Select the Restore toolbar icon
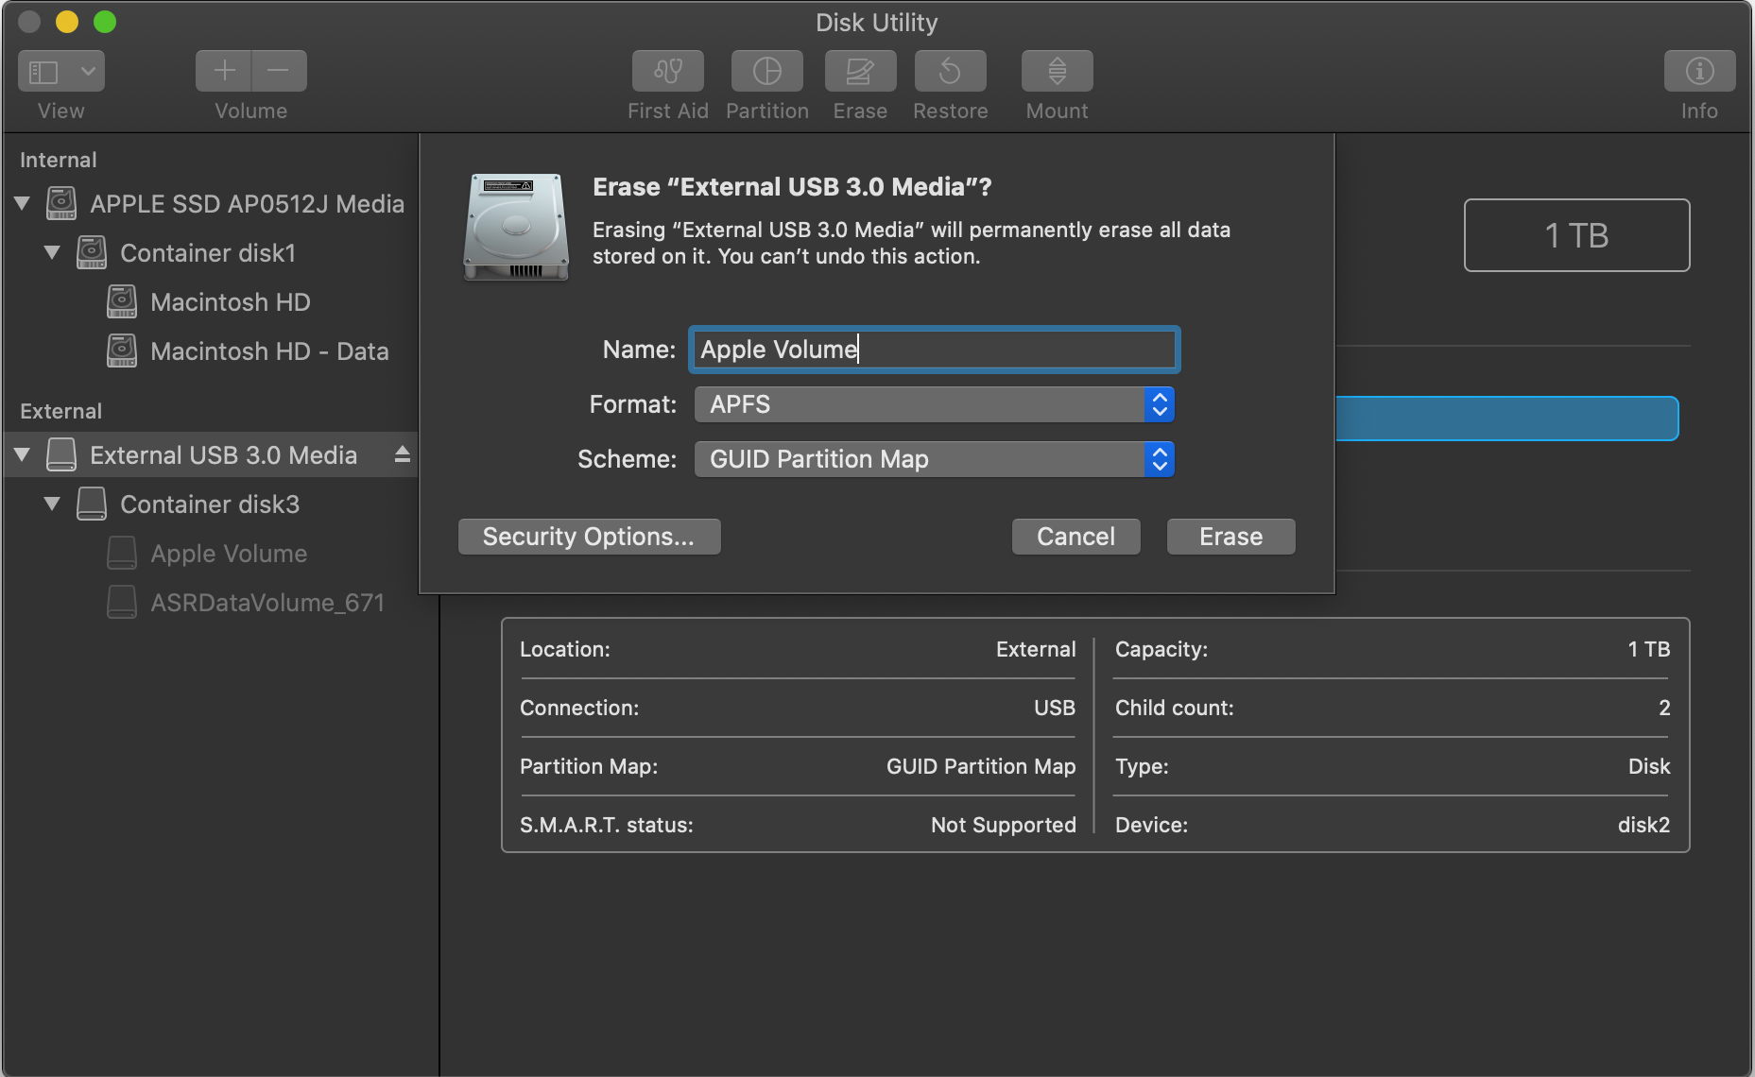Image resolution: width=1755 pixels, height=1077 pixels. [x=950, y=71]
